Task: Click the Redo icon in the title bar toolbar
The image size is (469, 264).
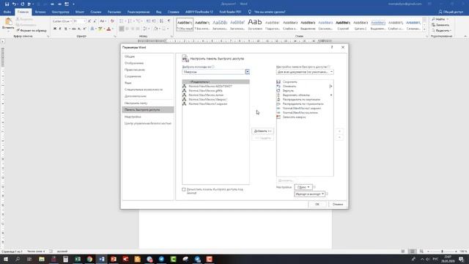Action: click(23, 4)
